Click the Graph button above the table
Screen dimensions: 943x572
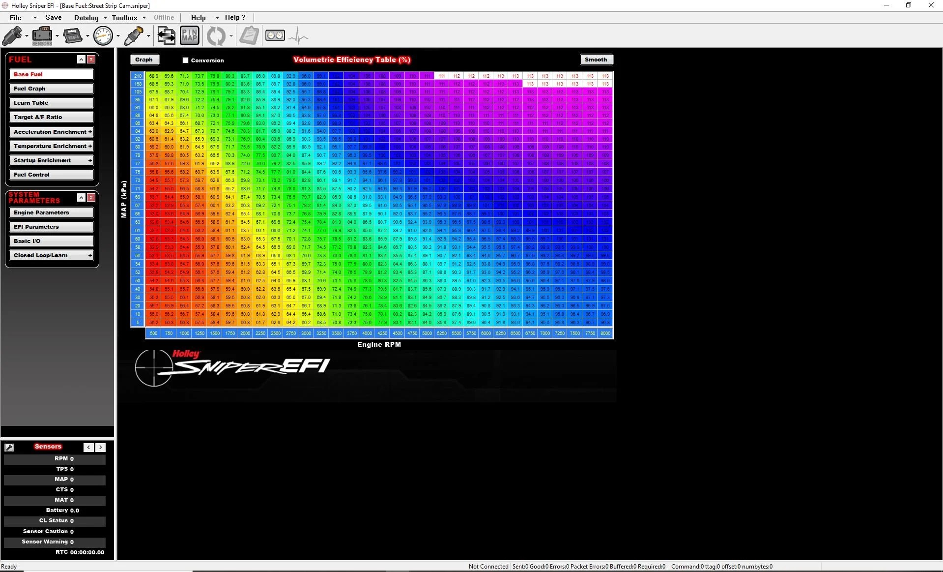(x=144, y=60)
